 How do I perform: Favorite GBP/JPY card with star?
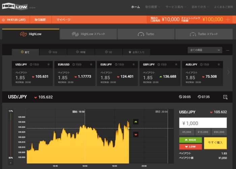pyautogui.click(x=176, y=64)
